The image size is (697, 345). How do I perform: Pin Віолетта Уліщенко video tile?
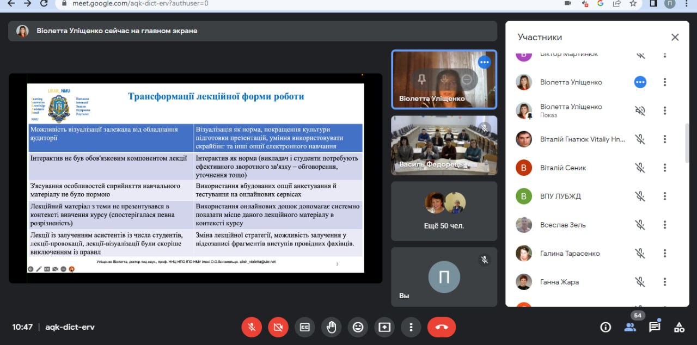pos(421,79)
